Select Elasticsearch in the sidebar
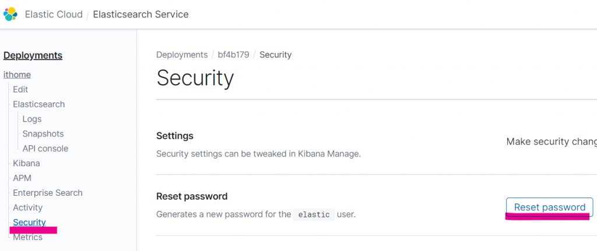This screenshot has height=251, width=597. (38, 104)
